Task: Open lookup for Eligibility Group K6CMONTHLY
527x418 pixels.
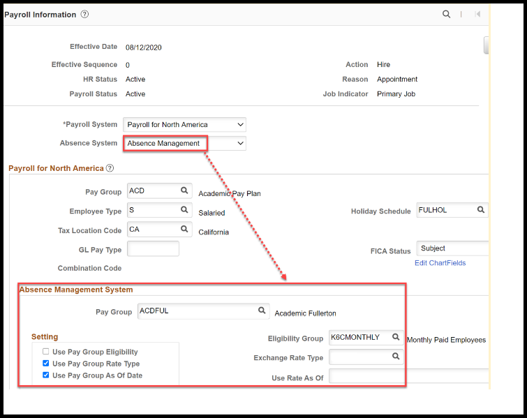Action: (x=396, y=336)
